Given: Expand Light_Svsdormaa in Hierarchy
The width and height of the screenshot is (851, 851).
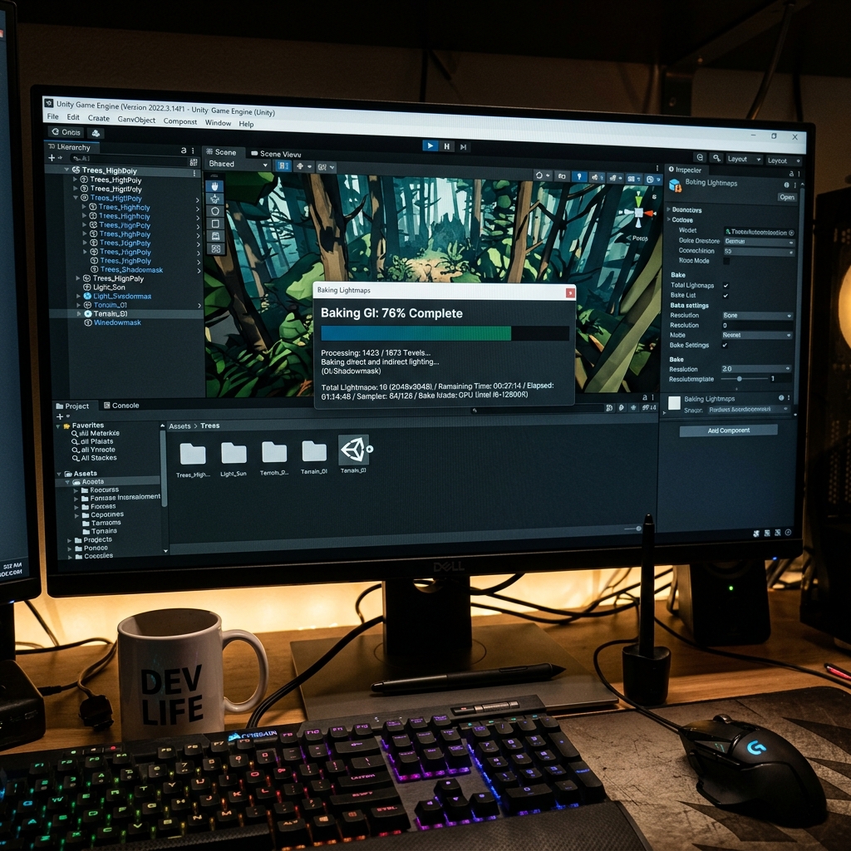Looking at the screenshot, I should tap(79, 297).
